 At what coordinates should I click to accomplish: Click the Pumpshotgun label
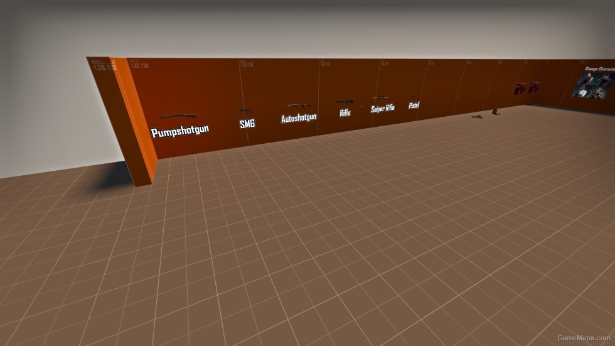tap(180, 131)
